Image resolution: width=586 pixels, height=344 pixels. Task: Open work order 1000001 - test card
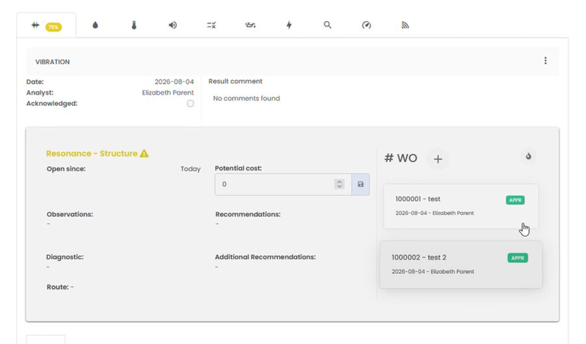(461, 206)
